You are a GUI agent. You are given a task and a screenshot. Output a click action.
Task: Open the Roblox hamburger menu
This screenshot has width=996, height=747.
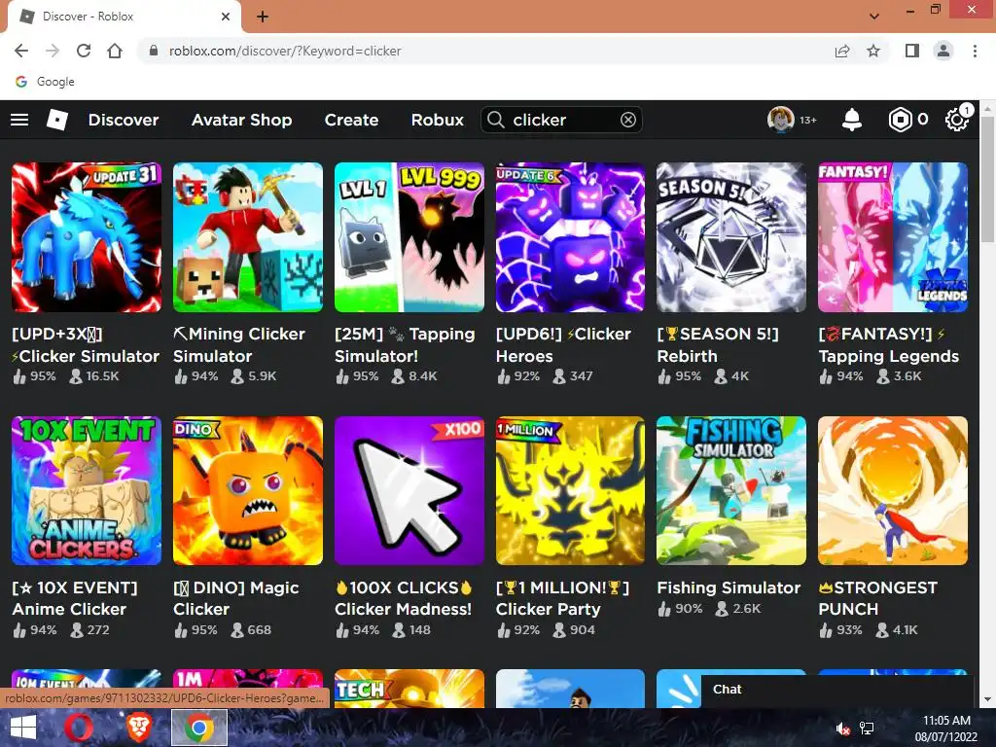coord(19,120)
